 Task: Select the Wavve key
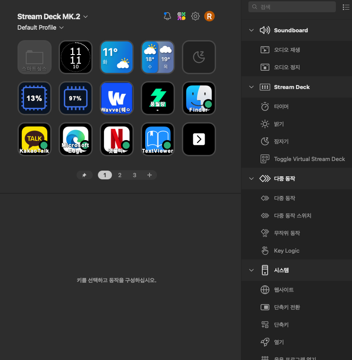click(x=117, y=98)
